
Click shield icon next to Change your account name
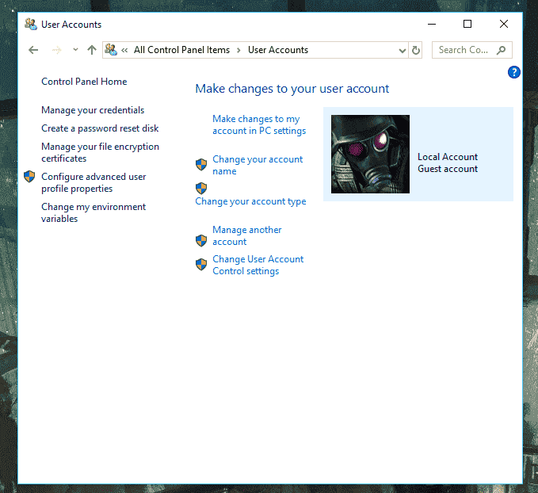click(x=201, y=165)
